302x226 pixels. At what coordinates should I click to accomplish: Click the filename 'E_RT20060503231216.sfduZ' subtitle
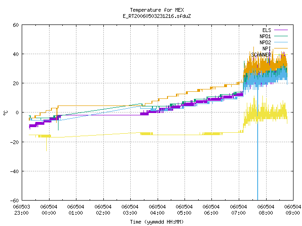[x=157, y=16]
